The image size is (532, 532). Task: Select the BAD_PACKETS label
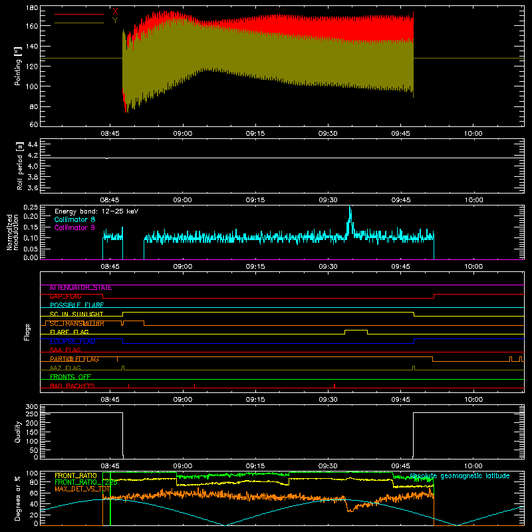point(72,386)
